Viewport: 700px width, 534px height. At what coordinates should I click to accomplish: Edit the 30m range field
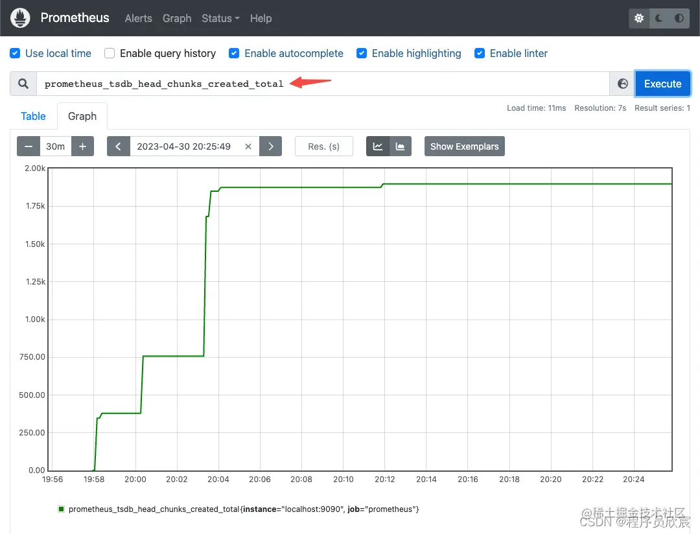[55, 146]
